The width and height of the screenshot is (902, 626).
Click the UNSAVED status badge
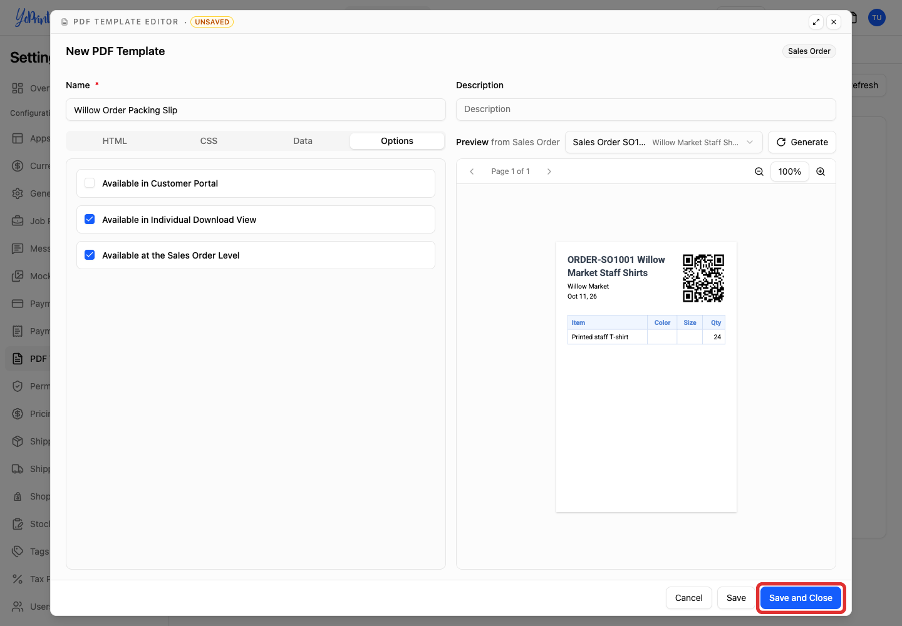click(x=212, y=22)
